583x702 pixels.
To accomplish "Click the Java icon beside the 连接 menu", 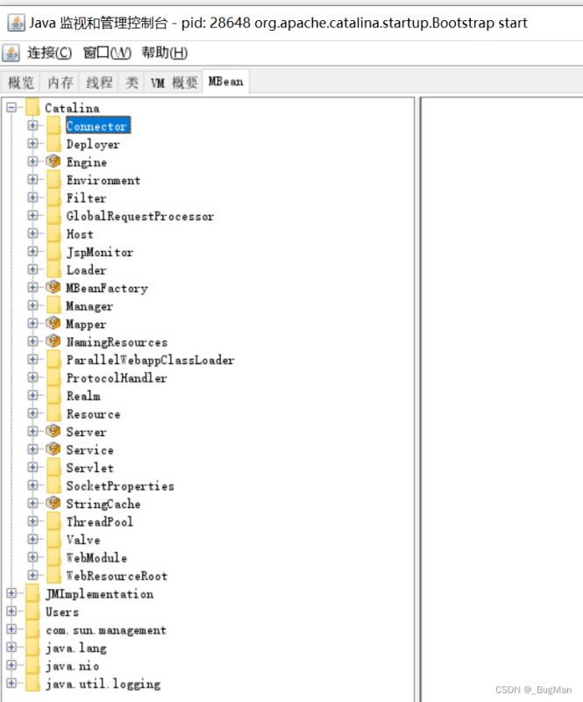I will [x=11, y=53].
